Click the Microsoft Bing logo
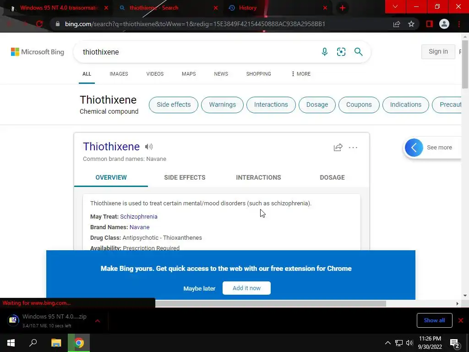469x352 pixels. click(x=38, y=52)
